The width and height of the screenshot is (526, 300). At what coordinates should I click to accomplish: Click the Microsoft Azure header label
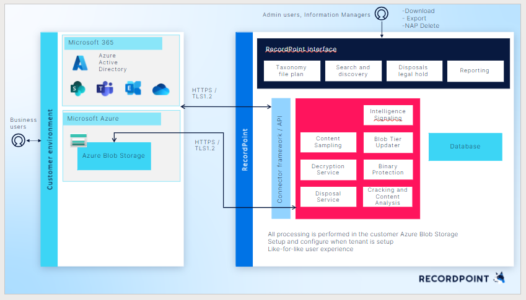tap(112, 119)
